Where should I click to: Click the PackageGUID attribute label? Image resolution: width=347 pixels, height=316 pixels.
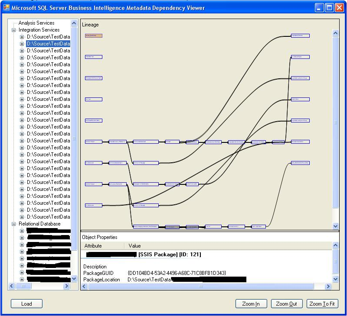tap(98, 273)
